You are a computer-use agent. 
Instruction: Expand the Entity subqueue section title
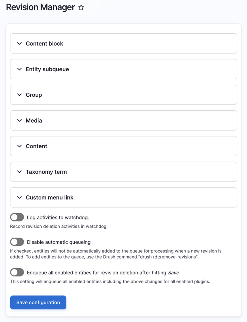pos(47,69)
